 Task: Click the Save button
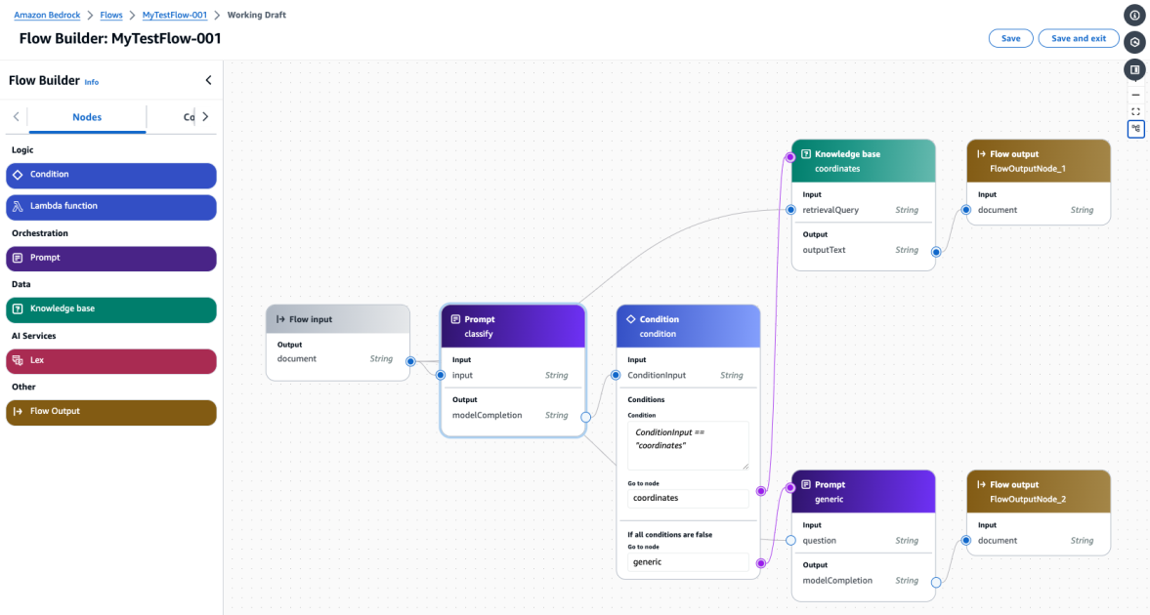pyautogui.click(x=1010, y=37)
